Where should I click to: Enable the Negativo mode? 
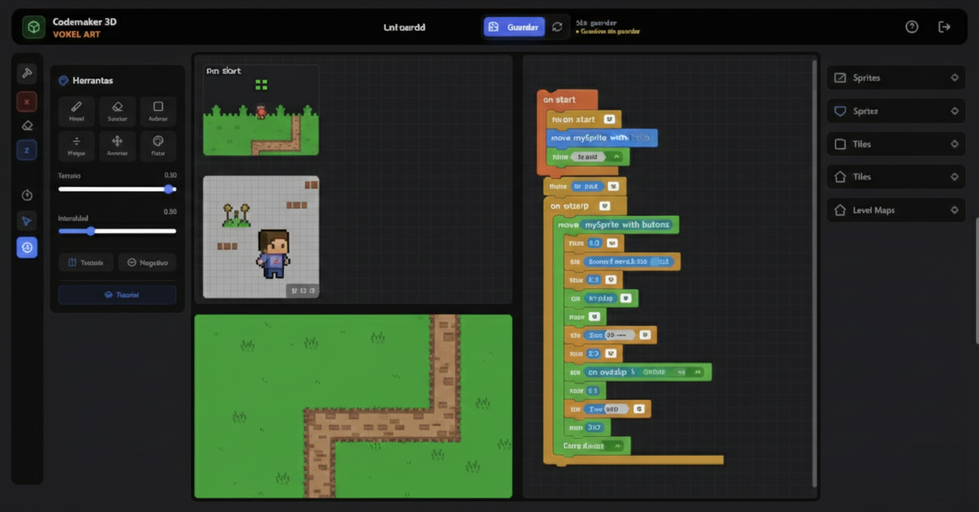[147, 262]
